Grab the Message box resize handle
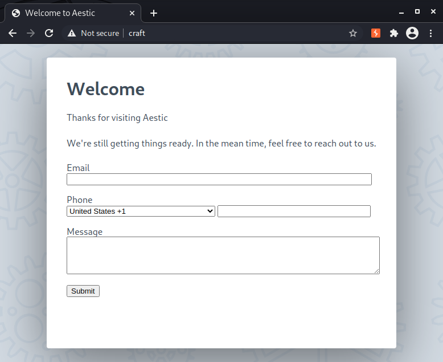Viewport: 443px width, 362px height. click(377, 271)
